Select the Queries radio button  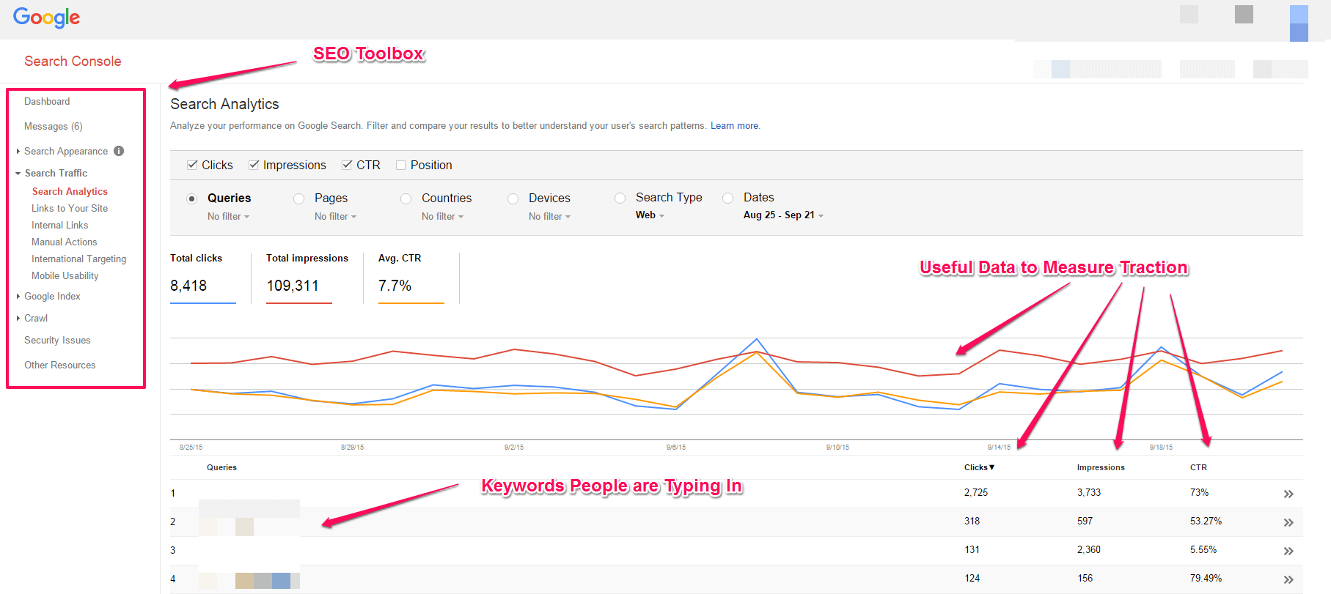(x=191, y=198)
